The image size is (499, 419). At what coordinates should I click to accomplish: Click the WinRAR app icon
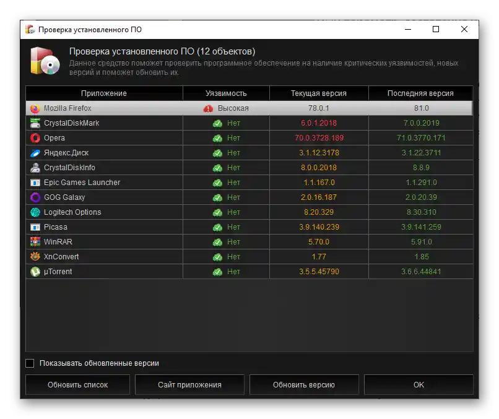[35, 242]
